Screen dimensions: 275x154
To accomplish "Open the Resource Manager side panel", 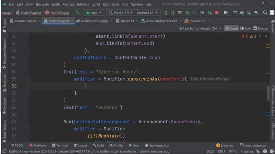I will pyautogui.click(x=4, y=53).
